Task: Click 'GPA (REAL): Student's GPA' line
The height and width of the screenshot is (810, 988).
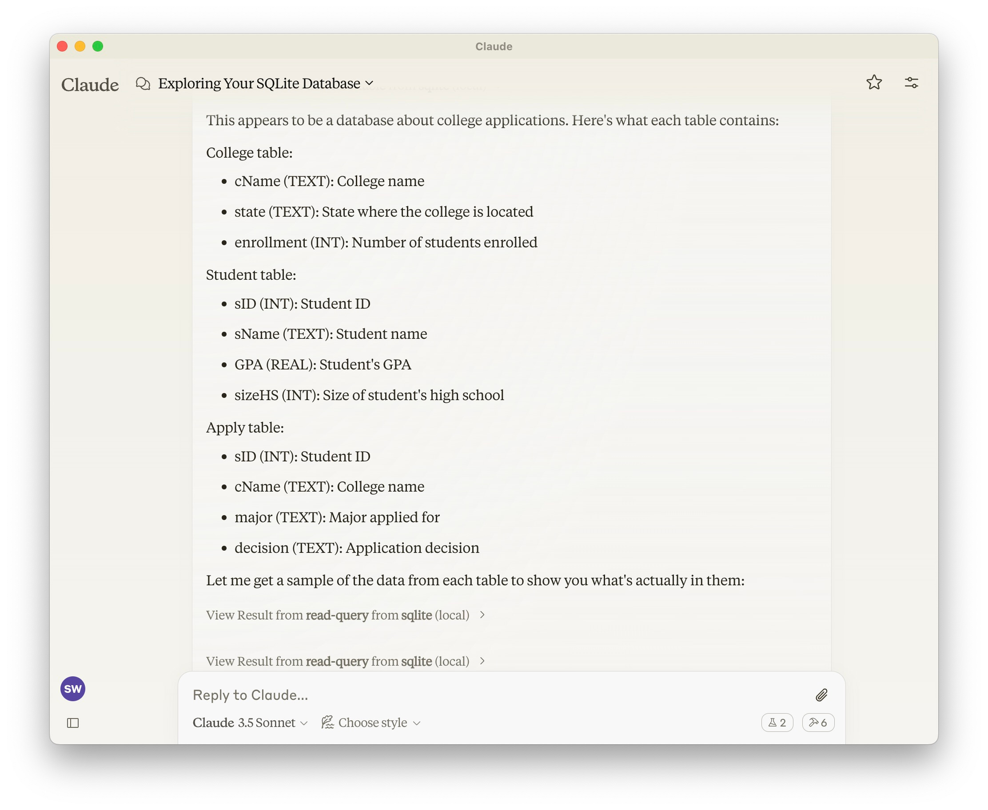Action: (x=323, y=364)
